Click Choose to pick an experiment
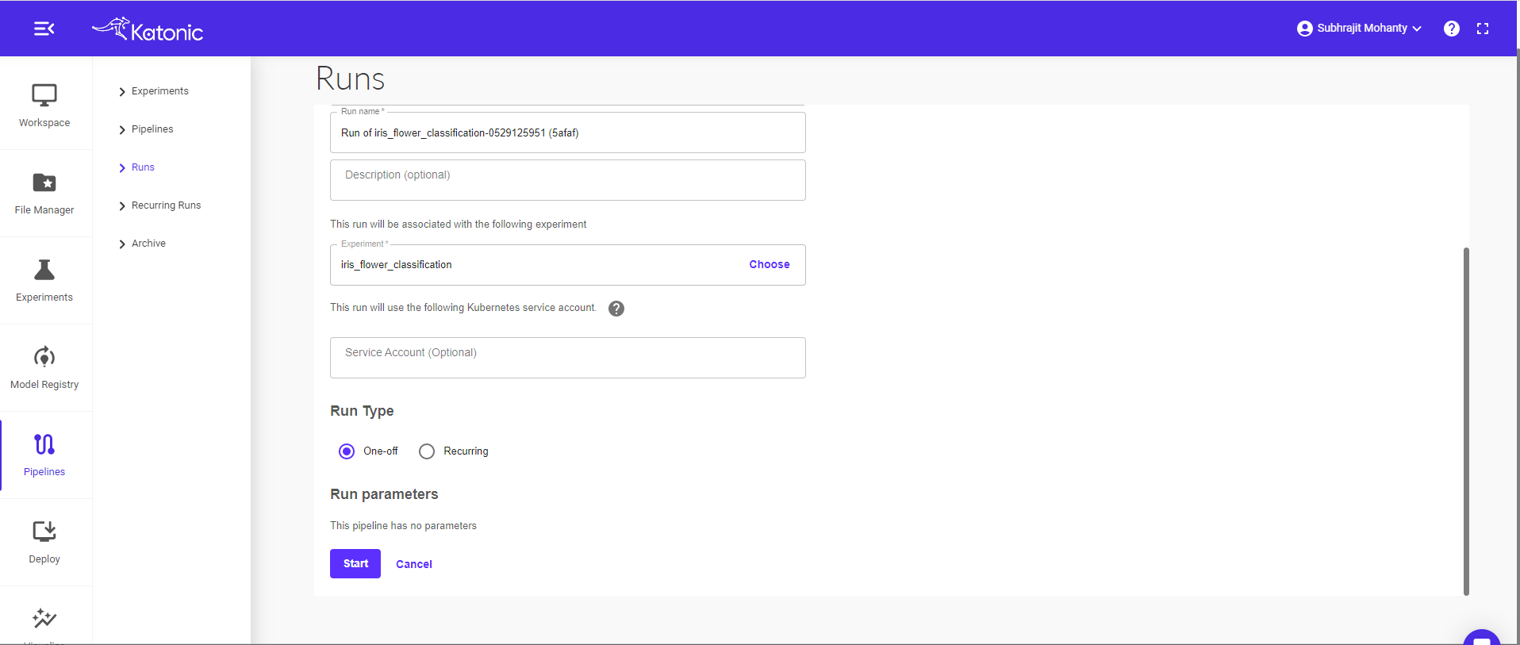 pos(770,264)
